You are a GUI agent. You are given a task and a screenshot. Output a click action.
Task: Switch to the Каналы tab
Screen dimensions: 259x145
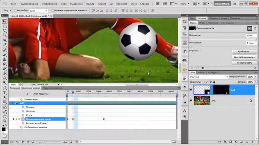click(202, 72)
